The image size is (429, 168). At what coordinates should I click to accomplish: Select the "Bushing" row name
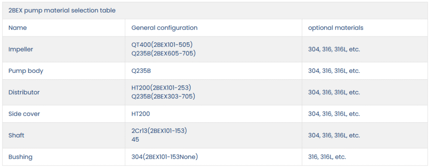click(x=20, y=157)
